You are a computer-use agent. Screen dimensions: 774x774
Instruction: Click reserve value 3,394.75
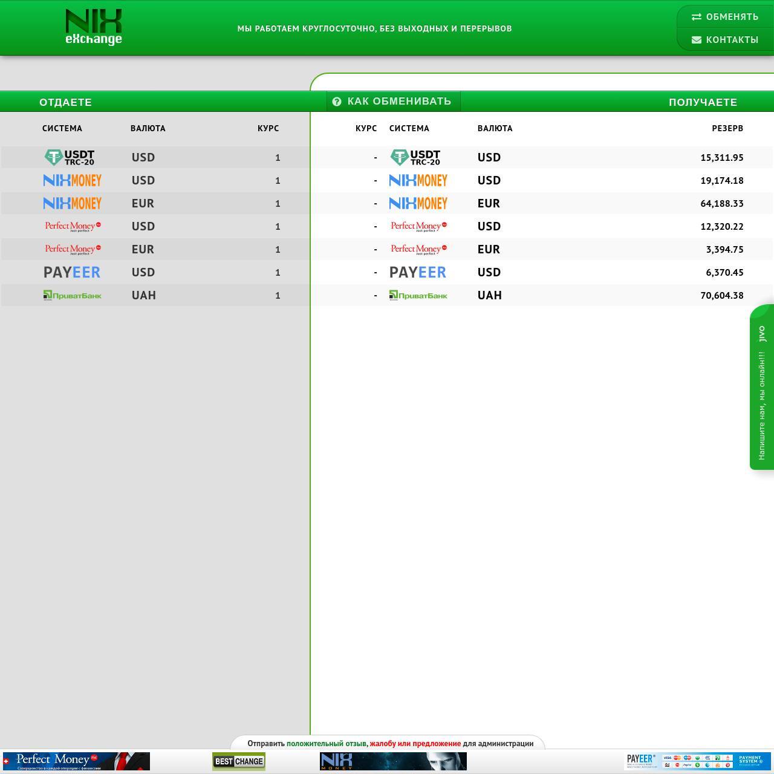724,250
